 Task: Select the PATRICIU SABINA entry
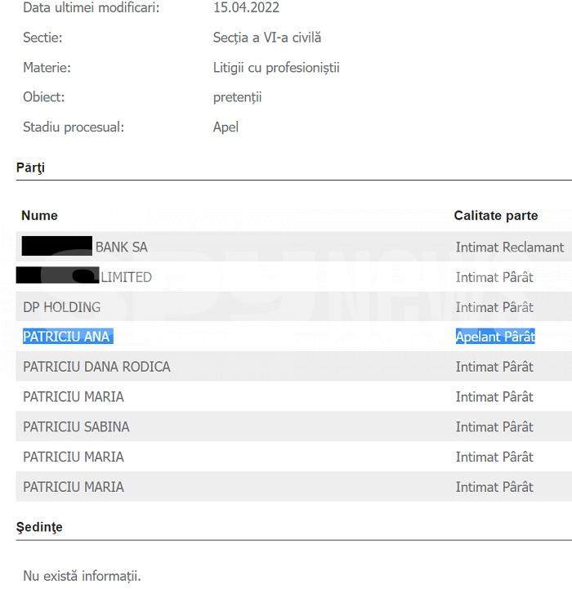(x=76, y=426)
